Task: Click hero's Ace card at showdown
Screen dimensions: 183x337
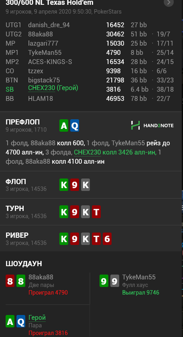Action: pos(10,321)
